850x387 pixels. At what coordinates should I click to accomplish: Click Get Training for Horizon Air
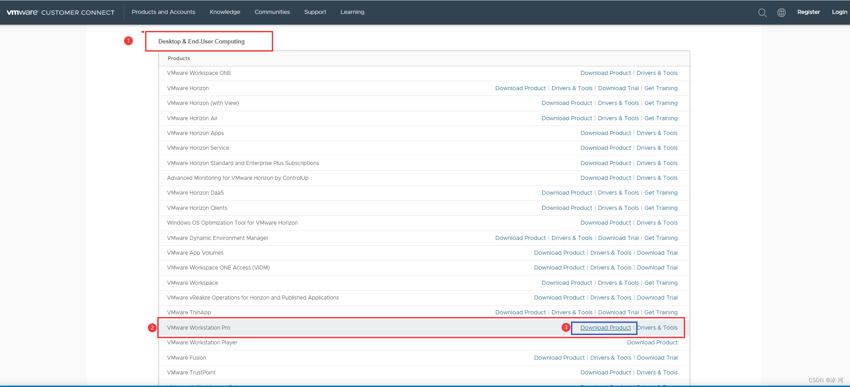(661, 118)
